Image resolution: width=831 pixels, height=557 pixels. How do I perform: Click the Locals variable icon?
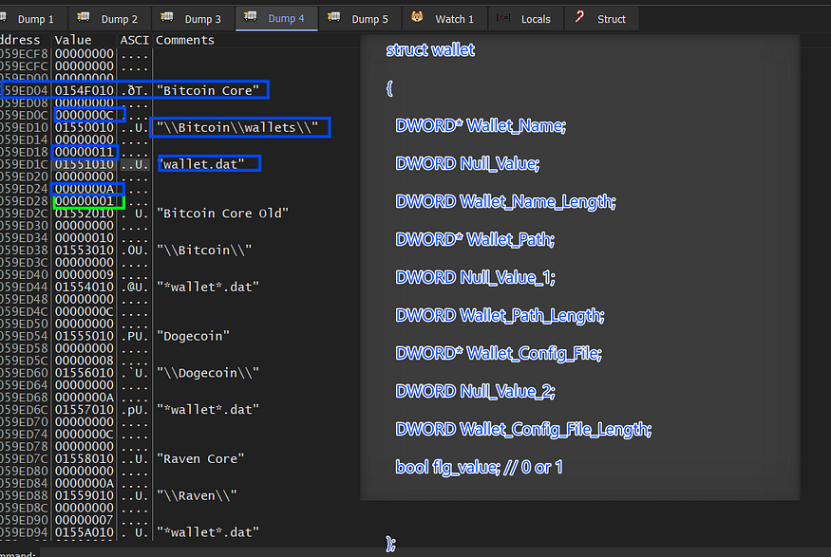point(503,17)
